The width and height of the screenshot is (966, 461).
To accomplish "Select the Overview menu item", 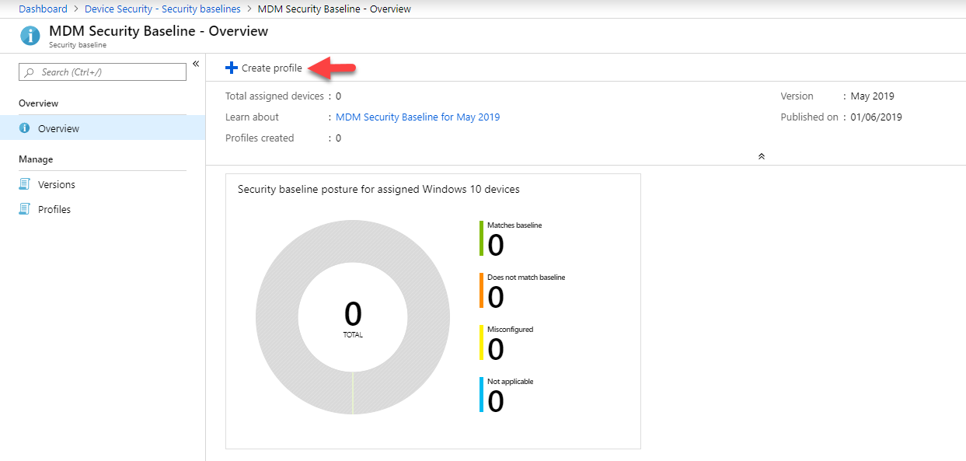I will pos(103,128).
